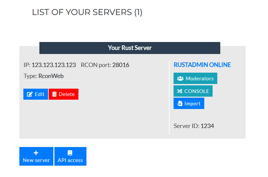
Task: Open the RUSTADMIN ONLINE link
Action: (202, 65)
